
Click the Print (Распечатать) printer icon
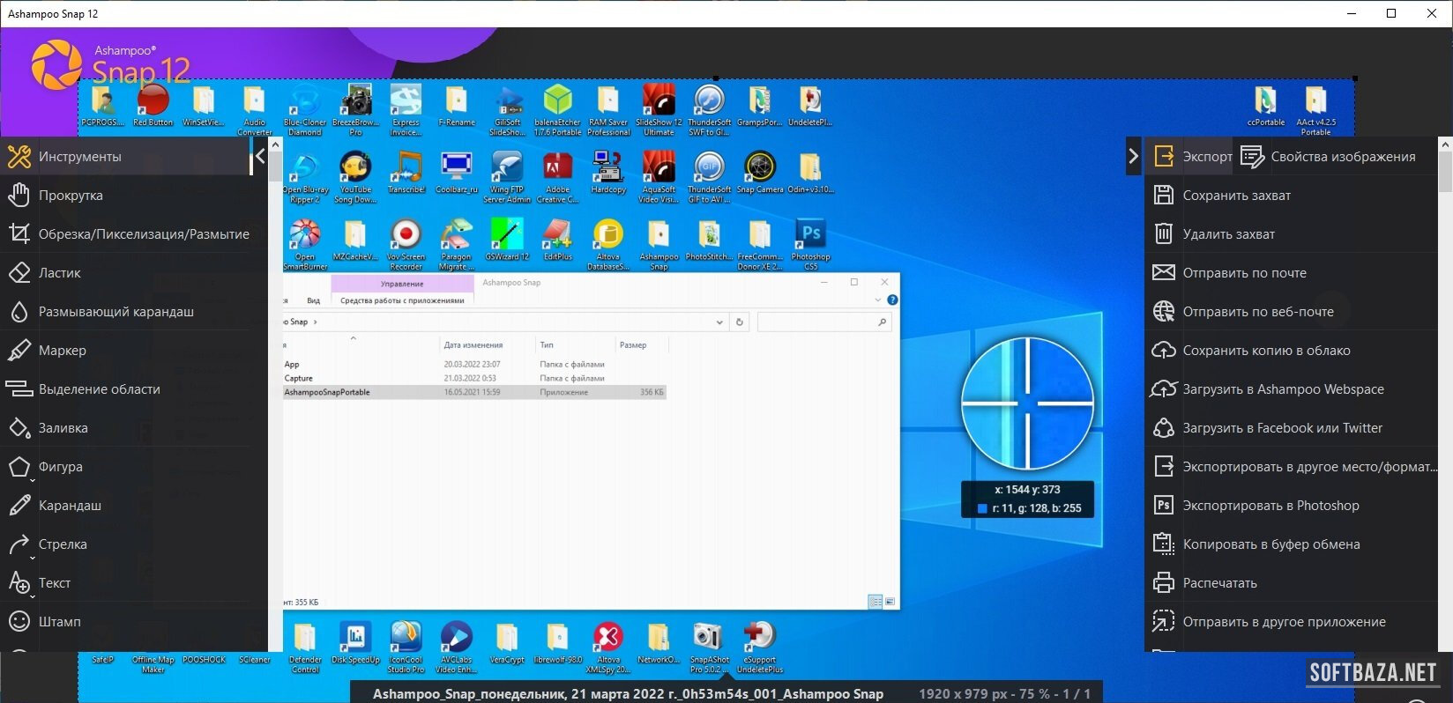pyautogui.click(x=1164, y=583)
